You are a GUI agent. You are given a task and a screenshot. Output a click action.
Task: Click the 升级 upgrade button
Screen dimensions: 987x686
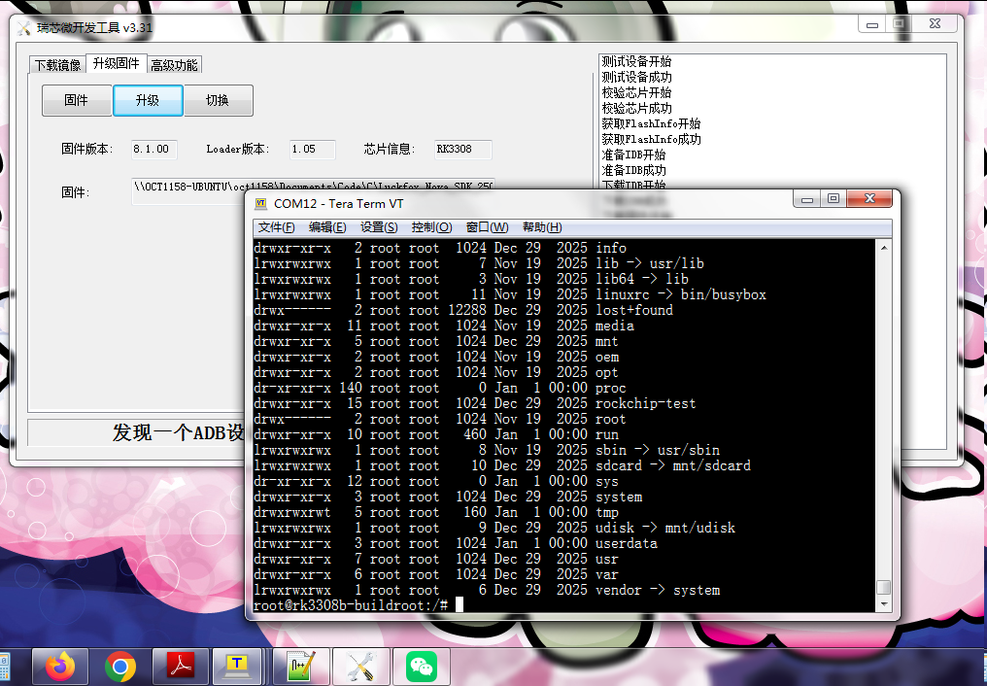pos(148,100)
